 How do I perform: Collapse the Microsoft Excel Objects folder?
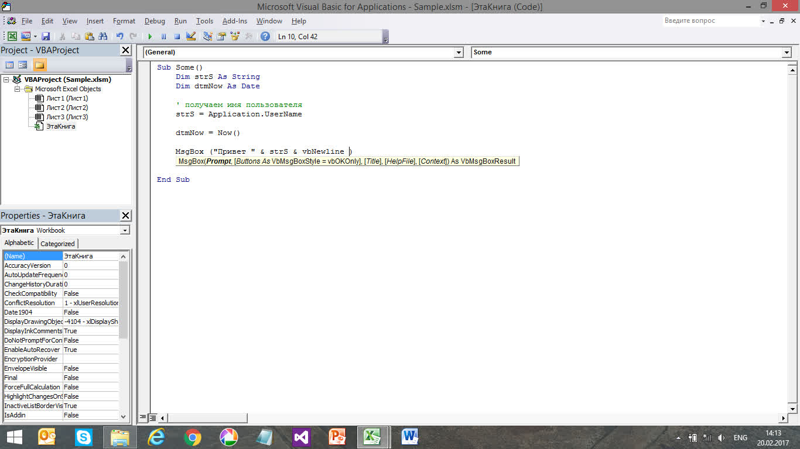pos(18,89)
